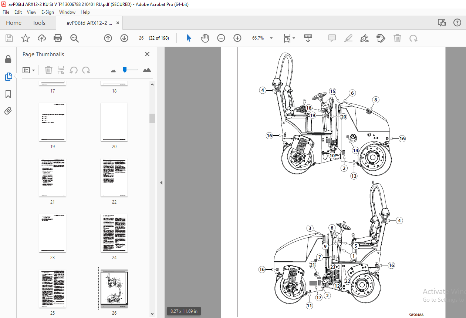Click the thumbnail panel scrollbar handle
This screenshot has height=318, width=466.
(152, 118)
